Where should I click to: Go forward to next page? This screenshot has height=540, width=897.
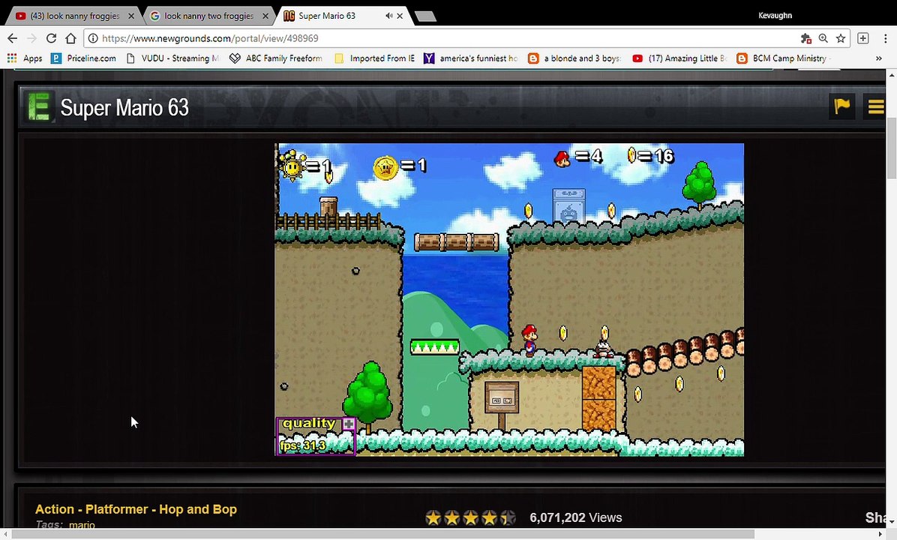click(x=32, y=38)
